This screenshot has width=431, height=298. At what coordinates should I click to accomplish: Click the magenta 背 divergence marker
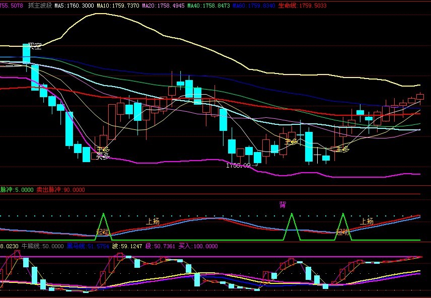(x=282, y=205)
